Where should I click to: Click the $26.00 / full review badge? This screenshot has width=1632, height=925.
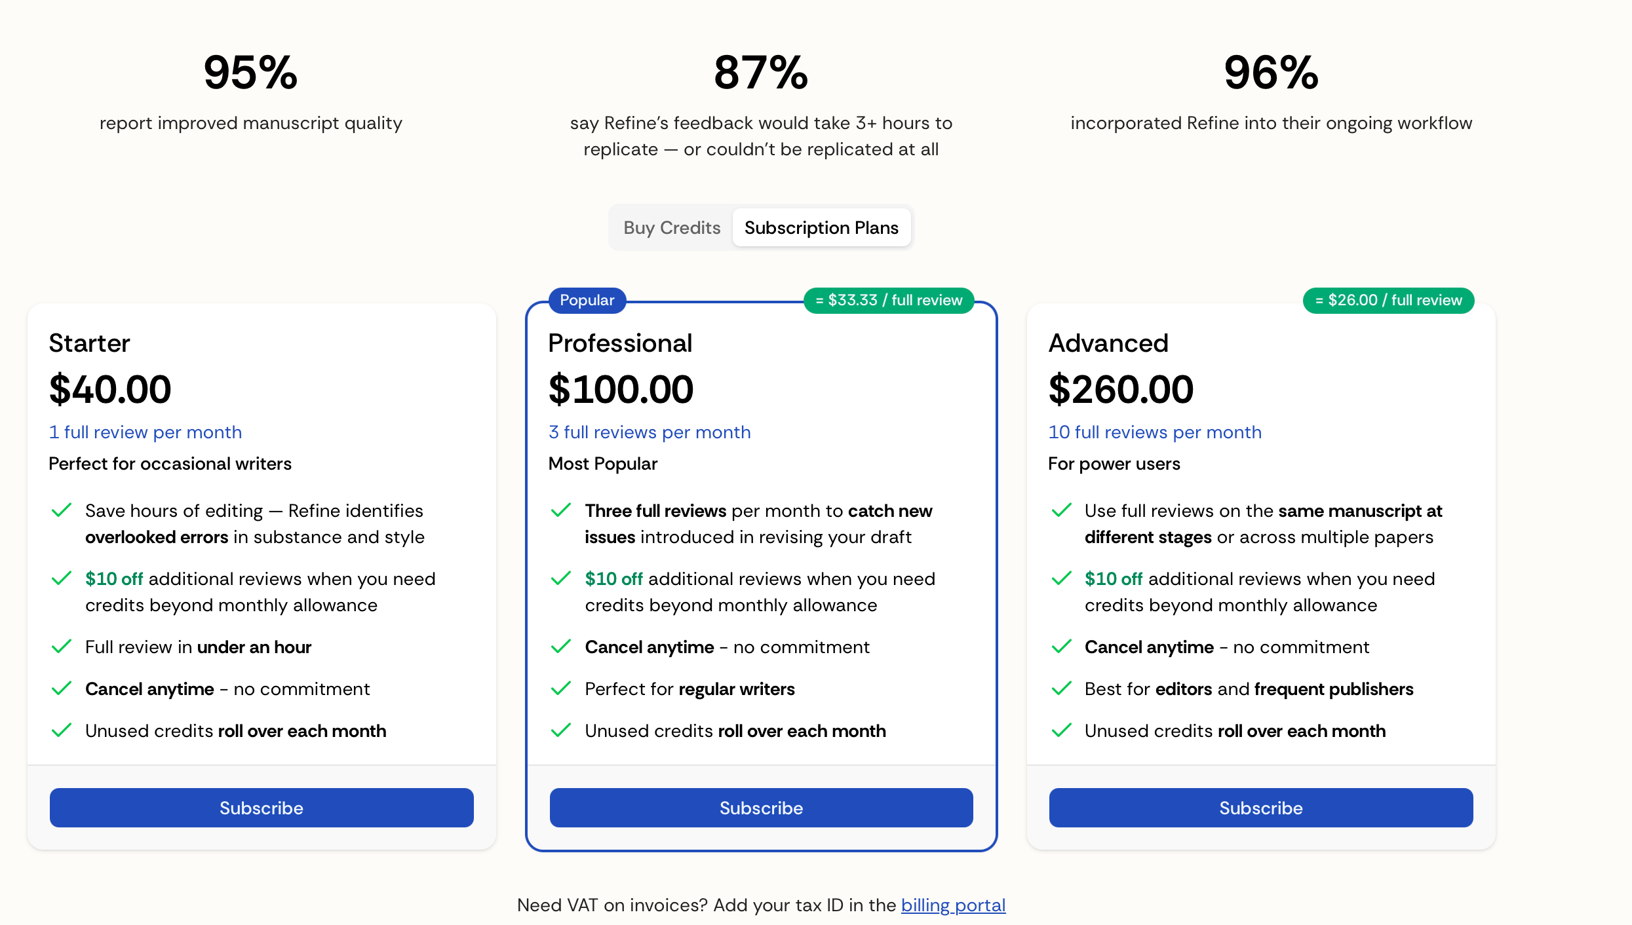coord(1388,300)
